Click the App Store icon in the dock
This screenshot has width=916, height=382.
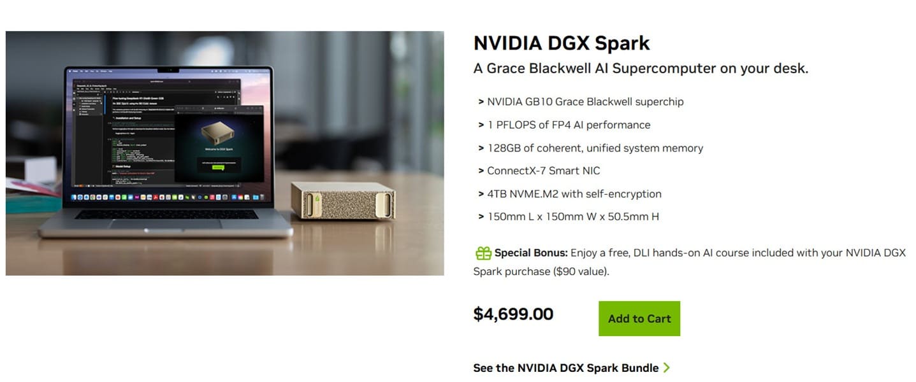click(x=235, y=197)
